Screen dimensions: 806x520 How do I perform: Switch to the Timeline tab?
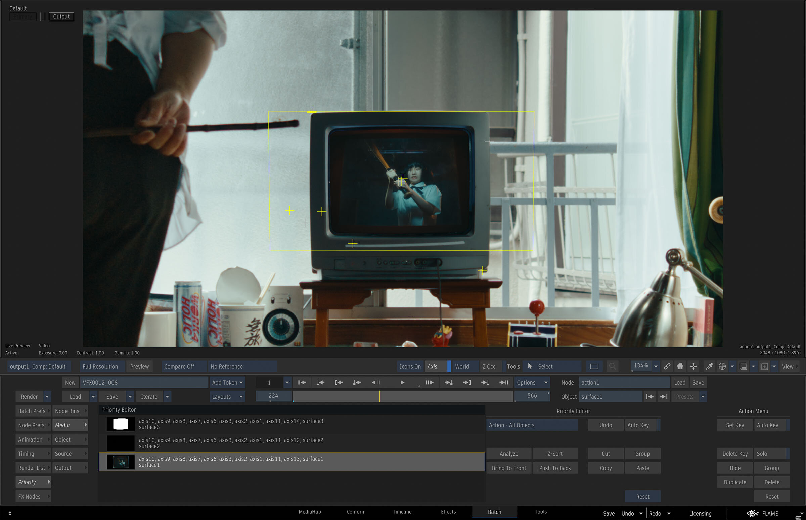[x=402, y=512]
